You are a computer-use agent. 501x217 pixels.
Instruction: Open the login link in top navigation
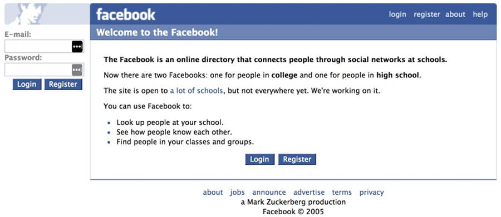point(397,14)
